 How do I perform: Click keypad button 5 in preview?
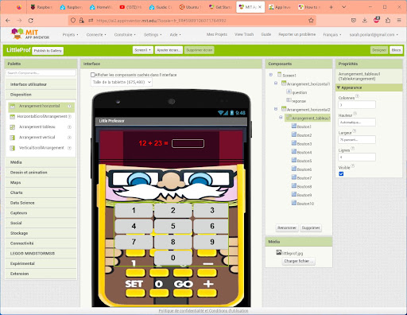[173, 226]
